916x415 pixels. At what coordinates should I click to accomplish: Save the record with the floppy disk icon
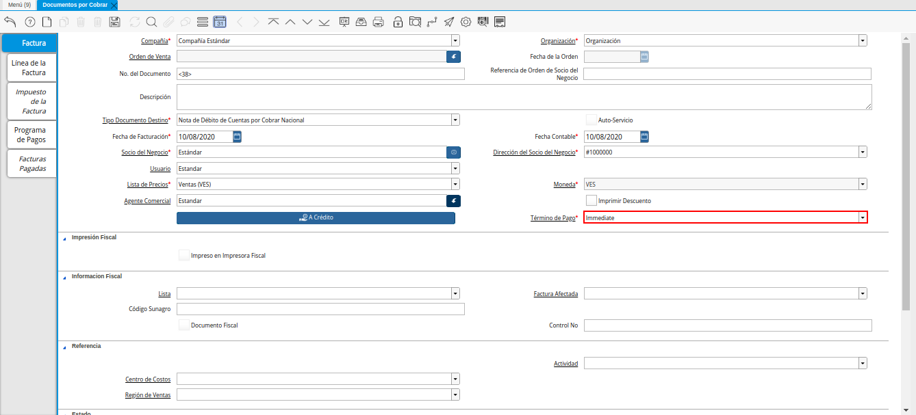pyautogui.click(x=114, y=22)
